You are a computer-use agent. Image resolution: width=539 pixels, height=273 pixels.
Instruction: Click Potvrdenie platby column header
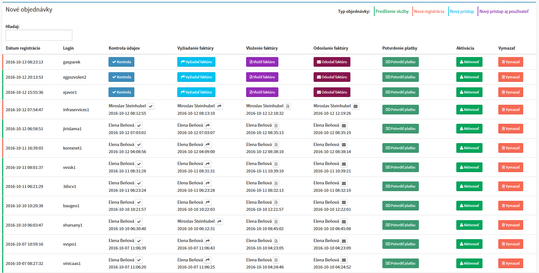click(x=399, y=48)
